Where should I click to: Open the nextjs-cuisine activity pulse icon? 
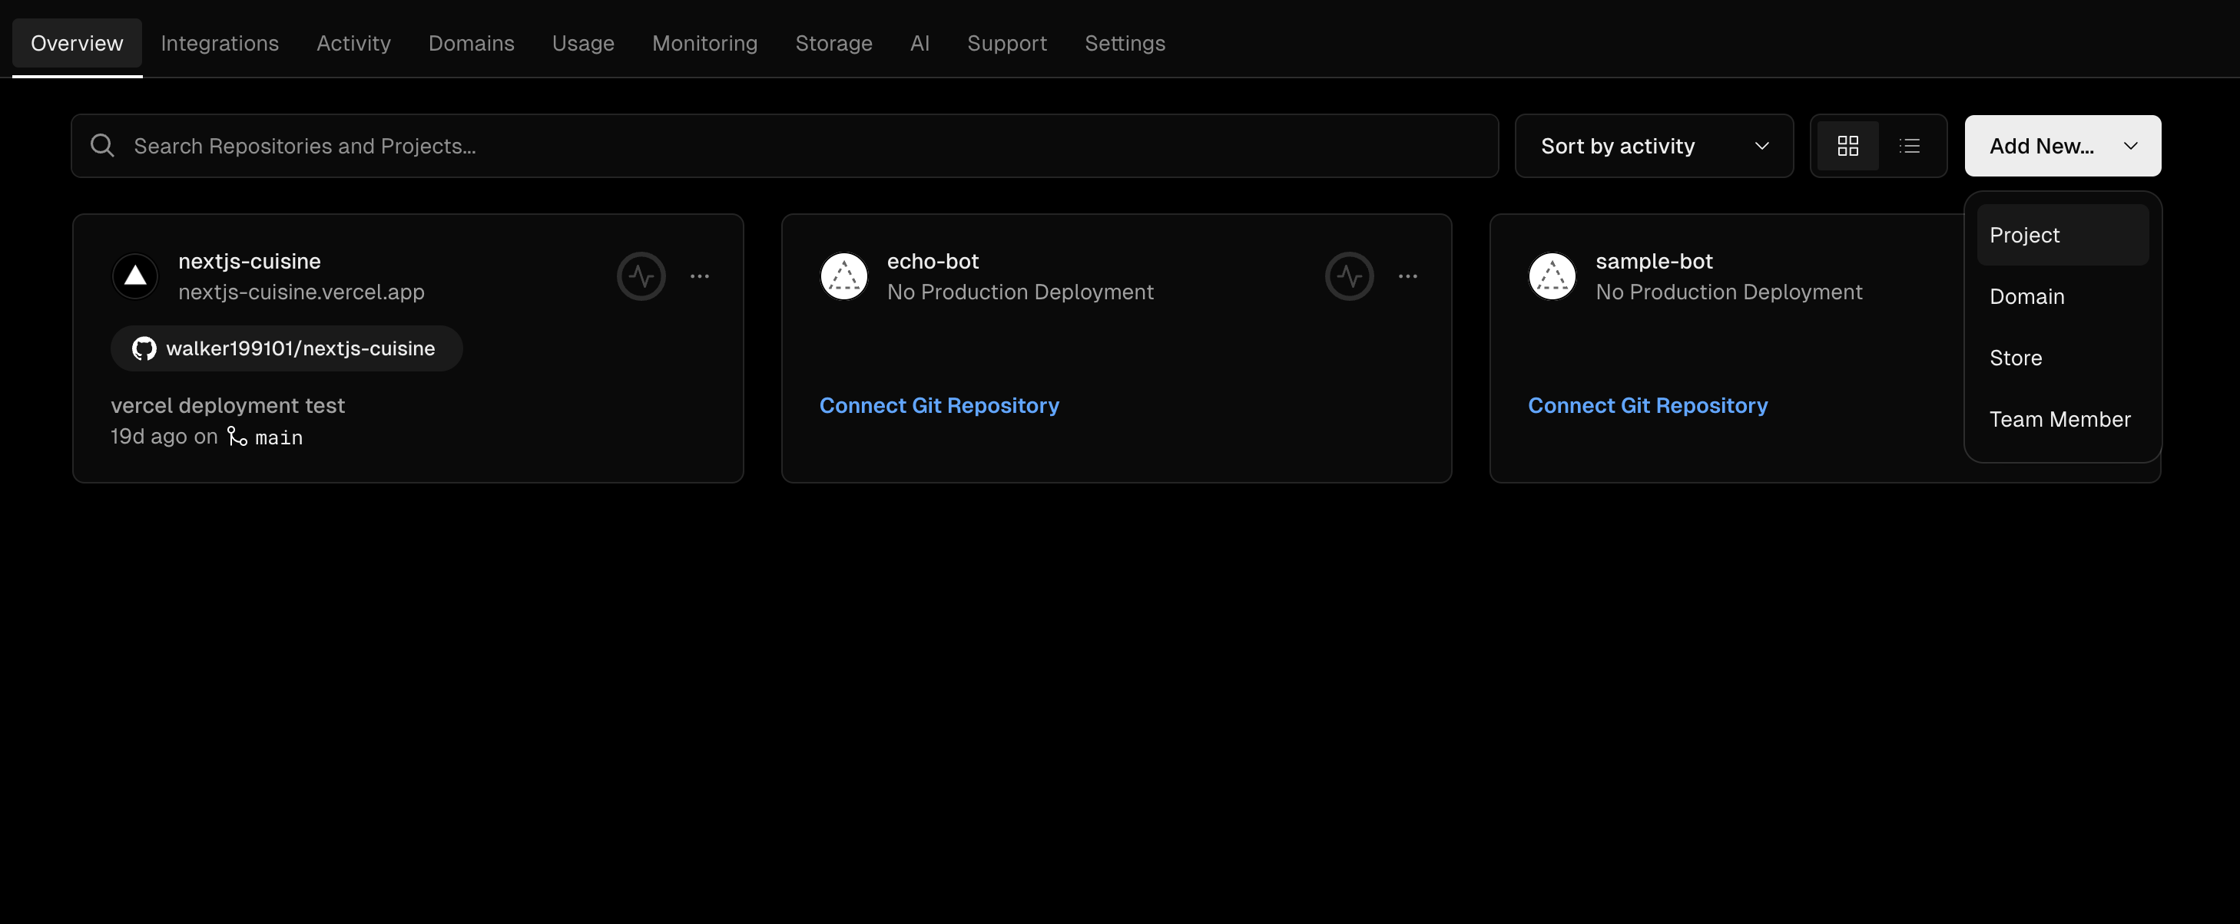point(641,276)
